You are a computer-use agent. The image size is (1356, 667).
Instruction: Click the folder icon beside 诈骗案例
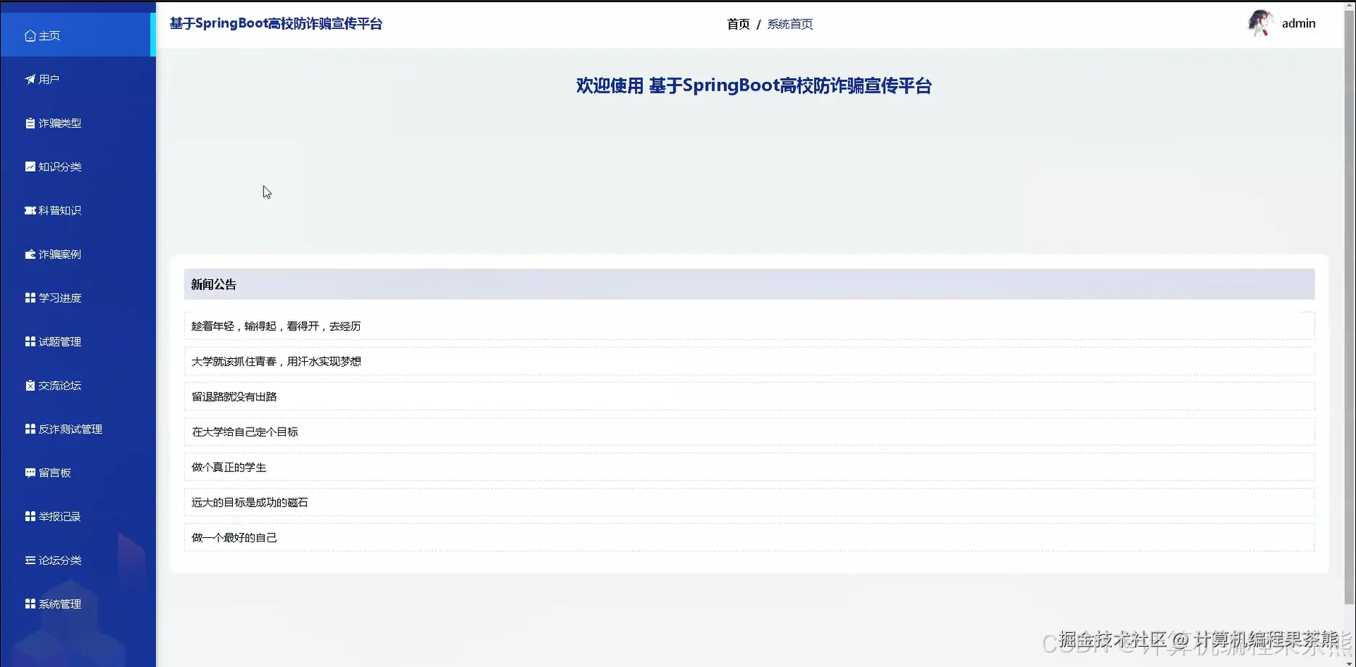click(x=30, y=254)
